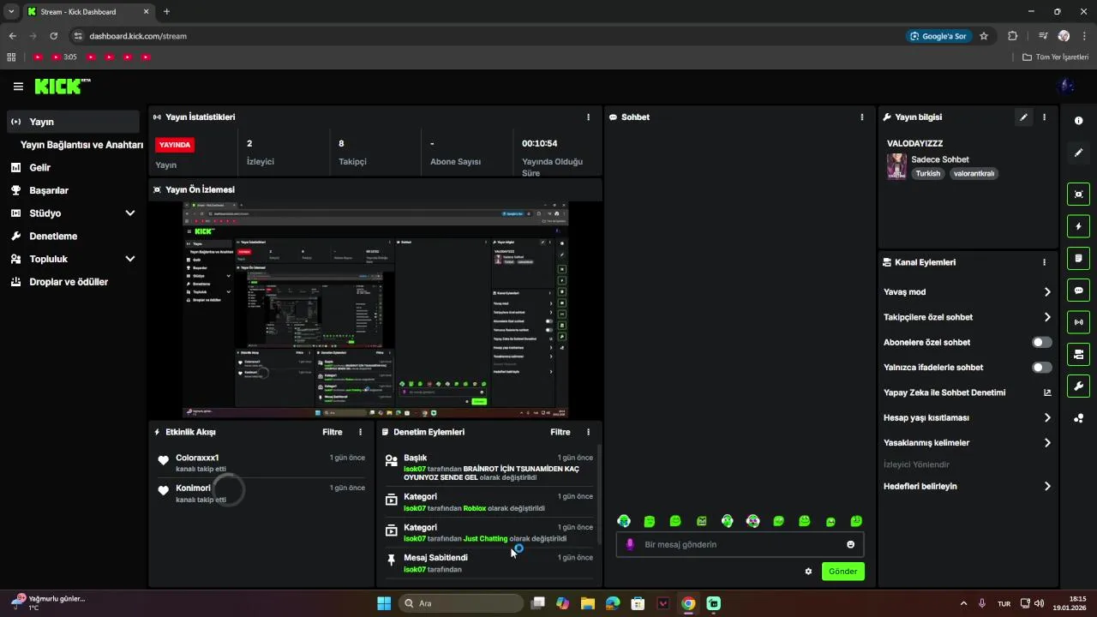Click Google'a Sor button in address bar
Screen dimensions: 1097x617
938,36
